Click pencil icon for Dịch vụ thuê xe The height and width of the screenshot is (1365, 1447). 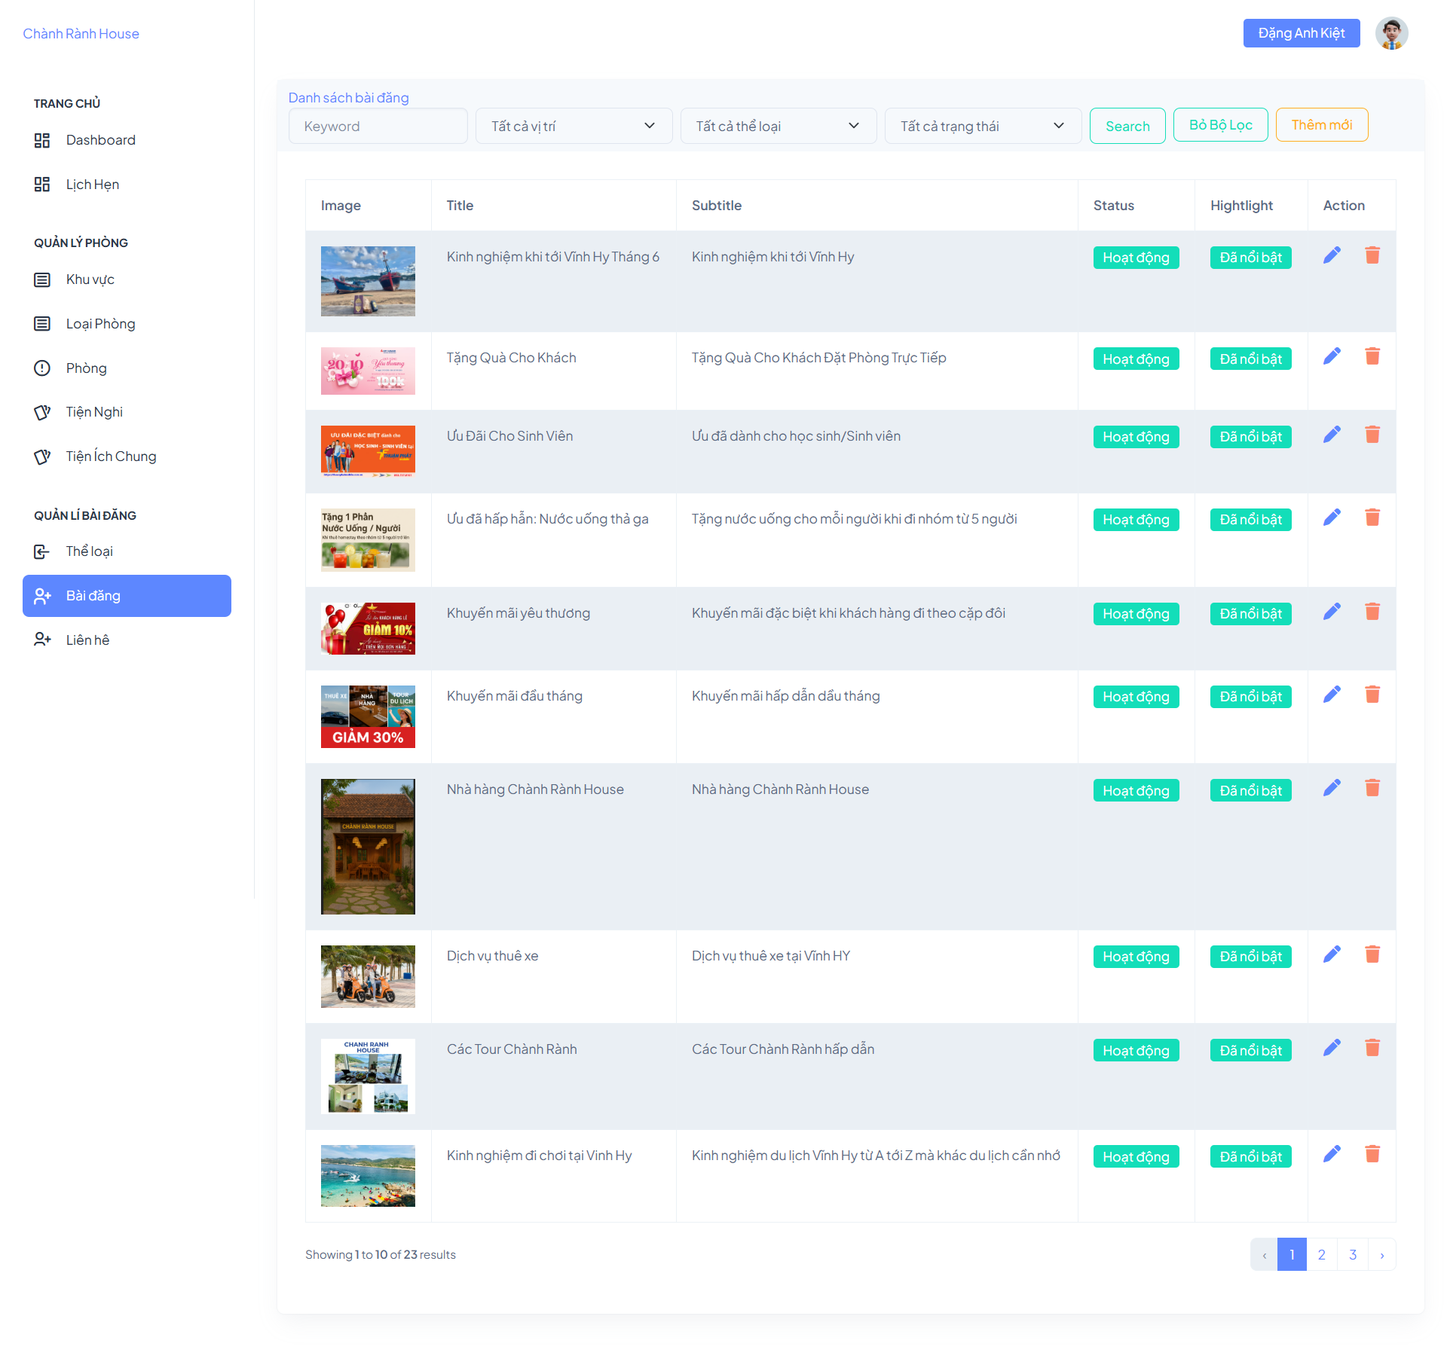[1332, 954]
